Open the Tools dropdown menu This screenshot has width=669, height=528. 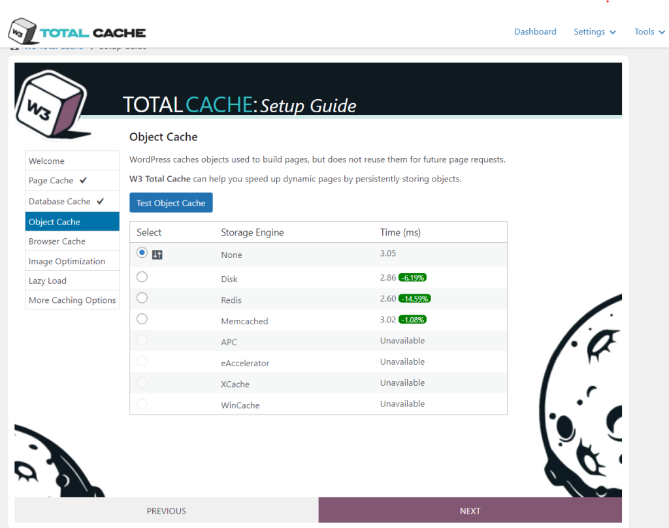[x=649, y=31]
